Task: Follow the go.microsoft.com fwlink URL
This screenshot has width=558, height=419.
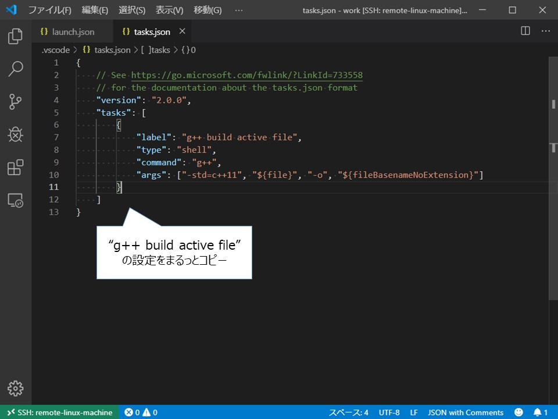Action: [247, 75]
